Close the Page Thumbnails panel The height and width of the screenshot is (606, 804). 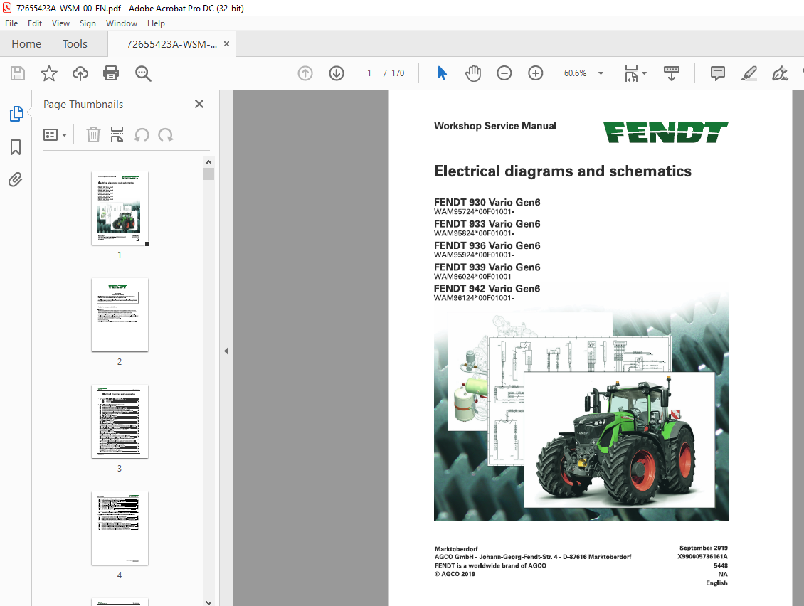click(199, 104)
